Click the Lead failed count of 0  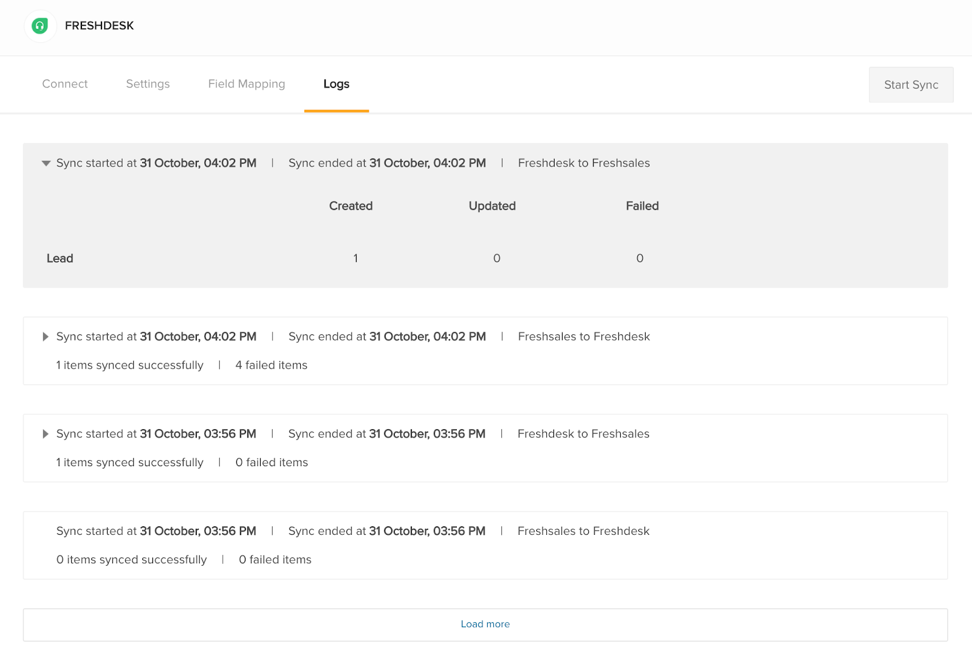(x=640, y=259)
